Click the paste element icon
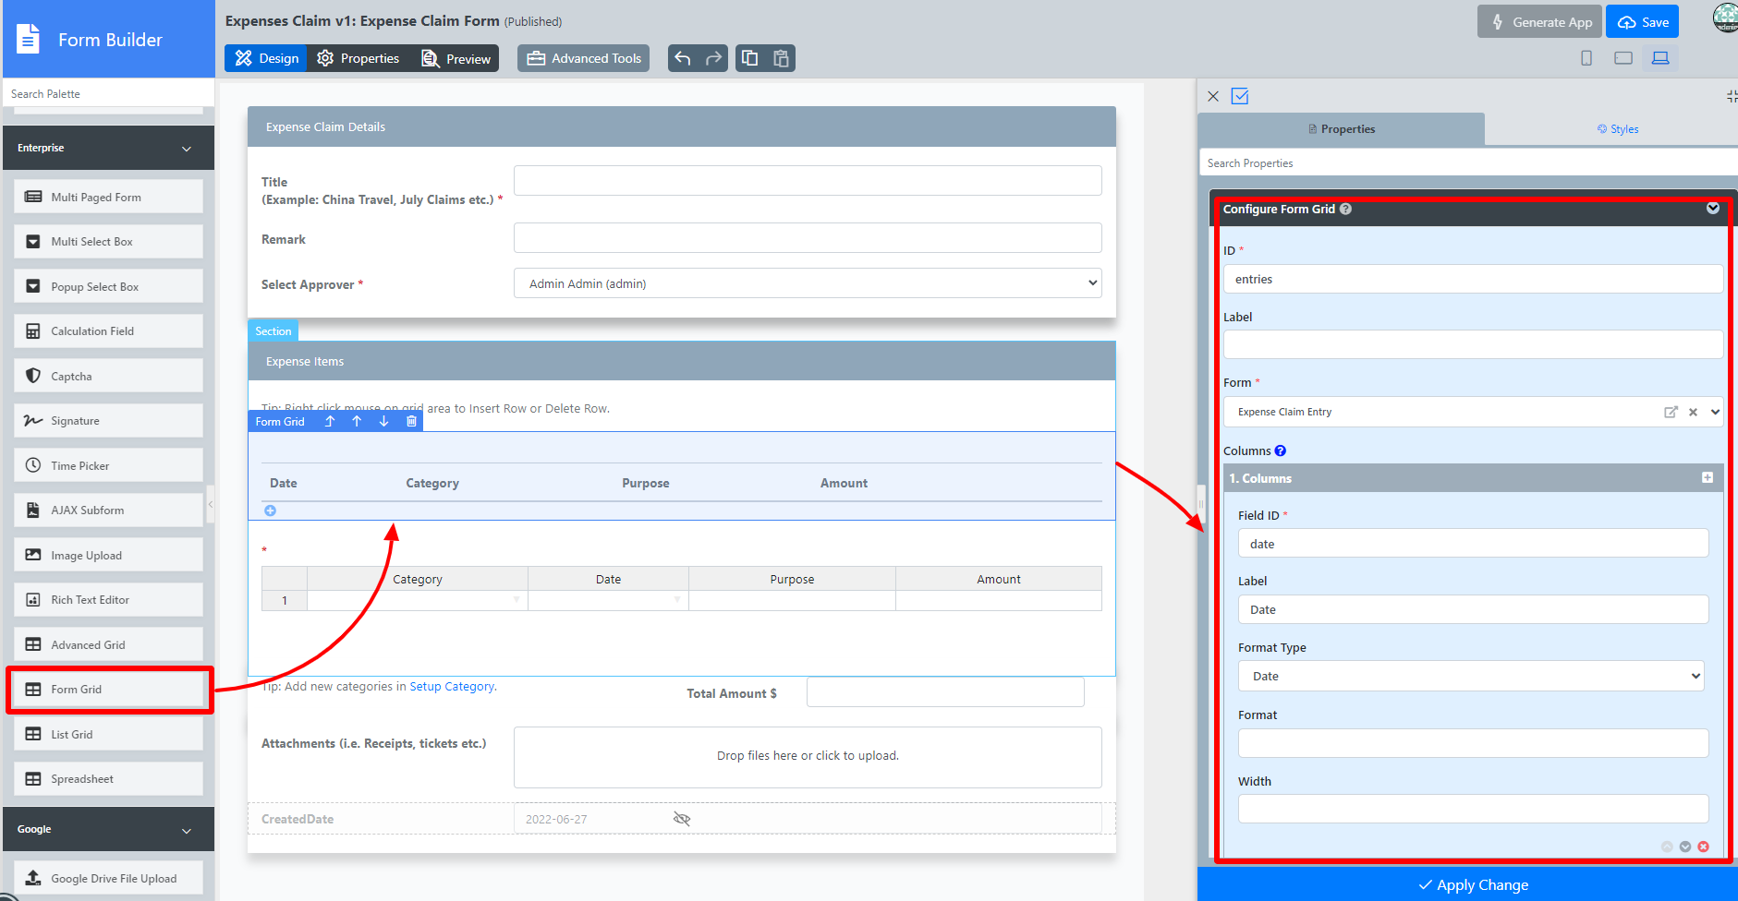 point(781,58)
